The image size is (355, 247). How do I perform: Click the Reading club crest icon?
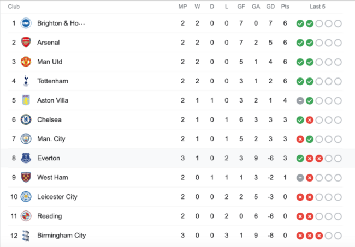pyautogui.click(x=26, y=216)
